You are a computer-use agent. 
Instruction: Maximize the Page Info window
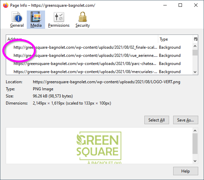pos(180,5)
